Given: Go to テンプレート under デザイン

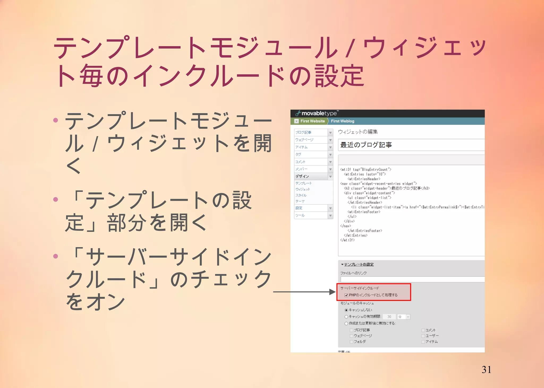Looking at the screenshot, I should (304, 183).
